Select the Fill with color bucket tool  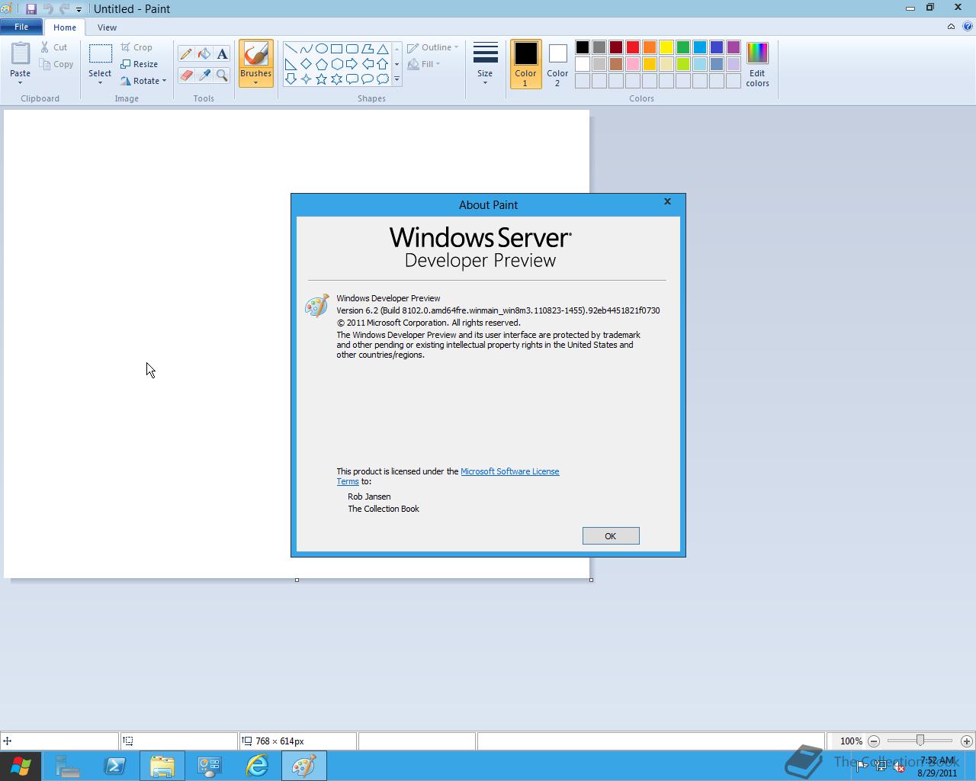click(204, 53)
